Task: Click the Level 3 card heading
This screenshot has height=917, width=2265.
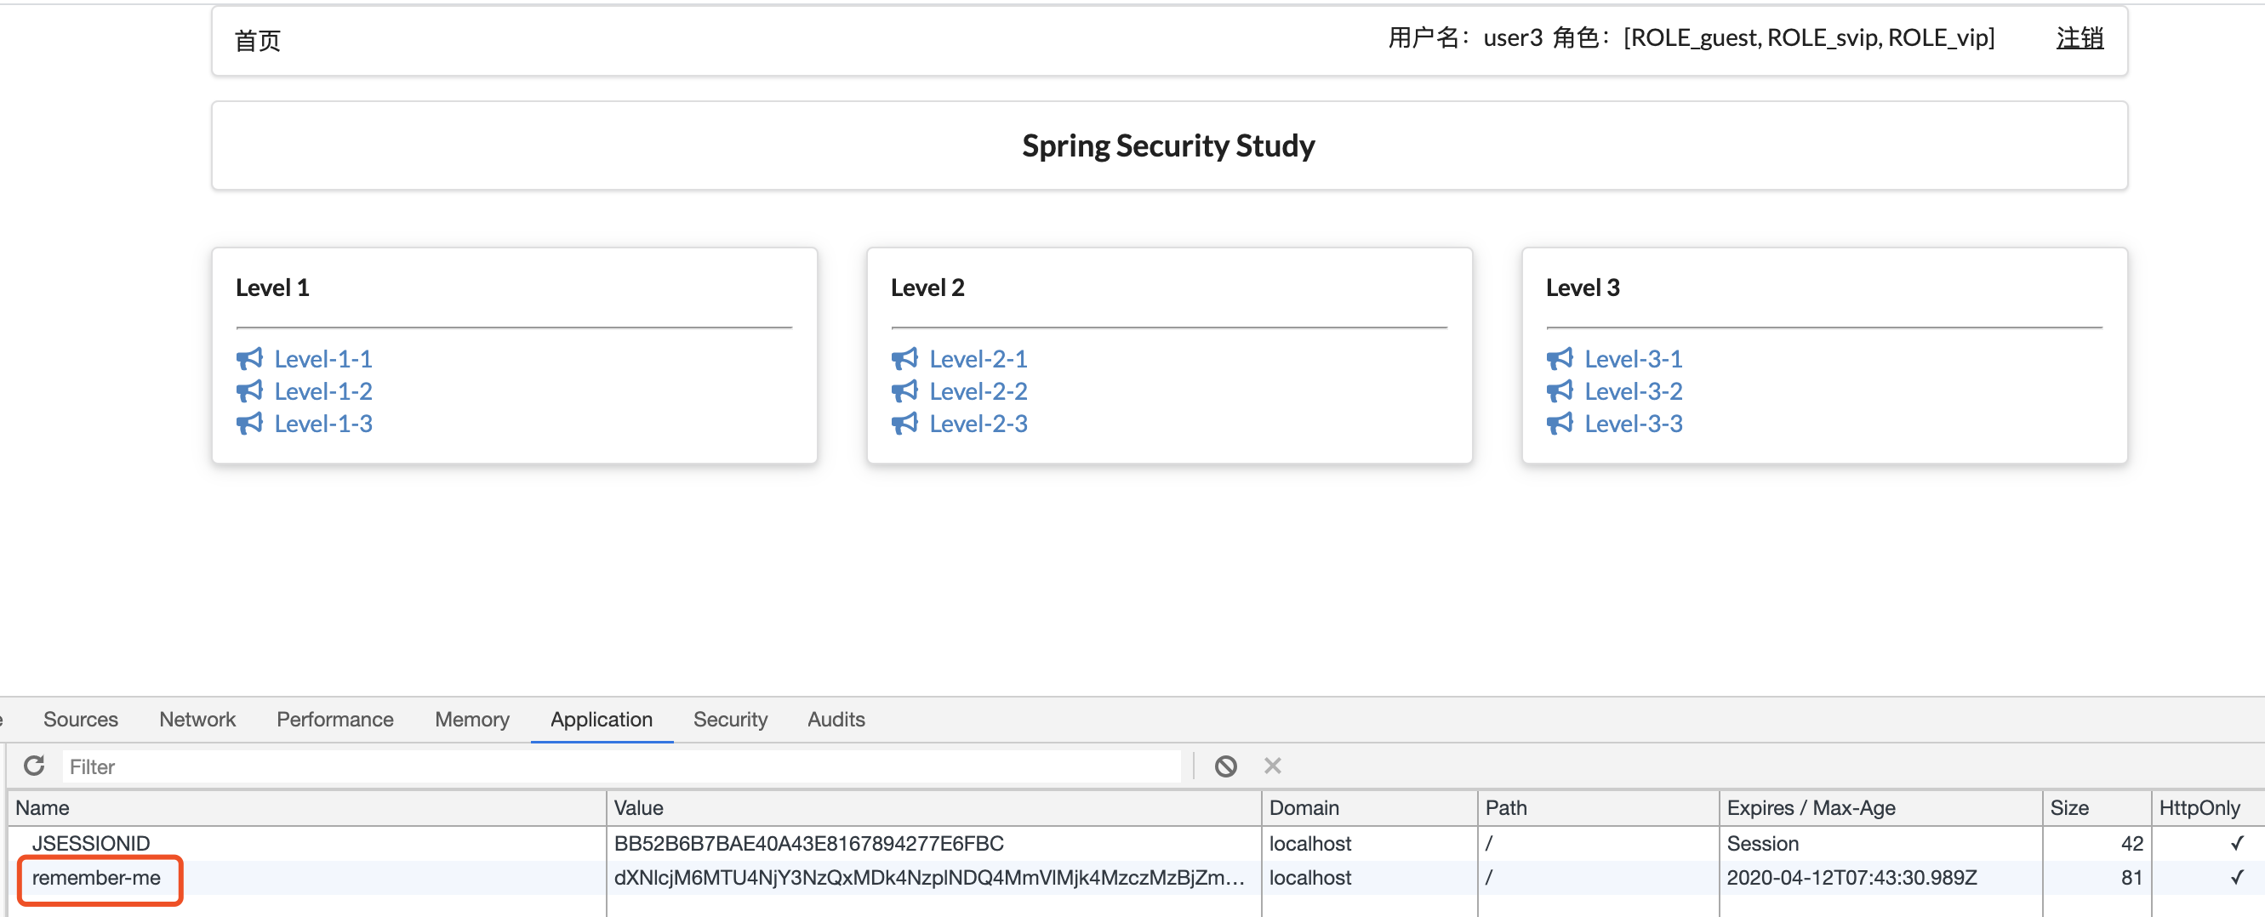Action: (x=1583, y=288)
